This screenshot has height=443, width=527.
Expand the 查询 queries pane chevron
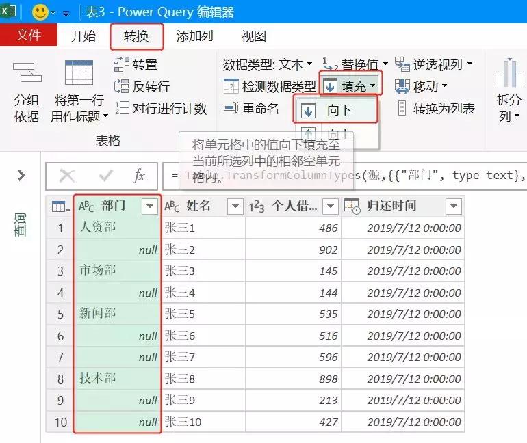point(21,175)
